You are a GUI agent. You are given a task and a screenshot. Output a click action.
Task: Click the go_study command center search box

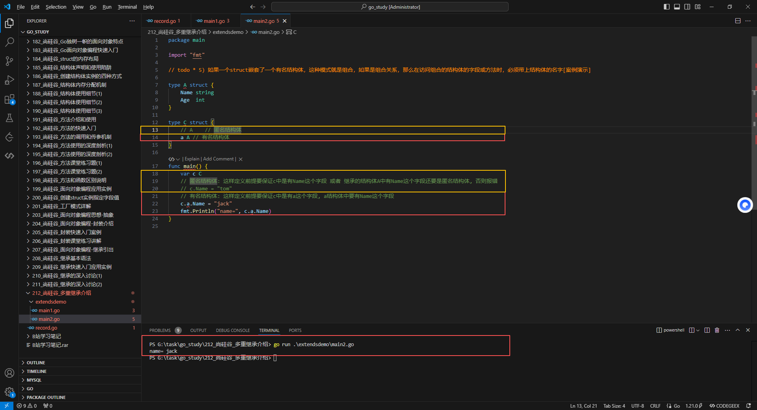(390, 7)
